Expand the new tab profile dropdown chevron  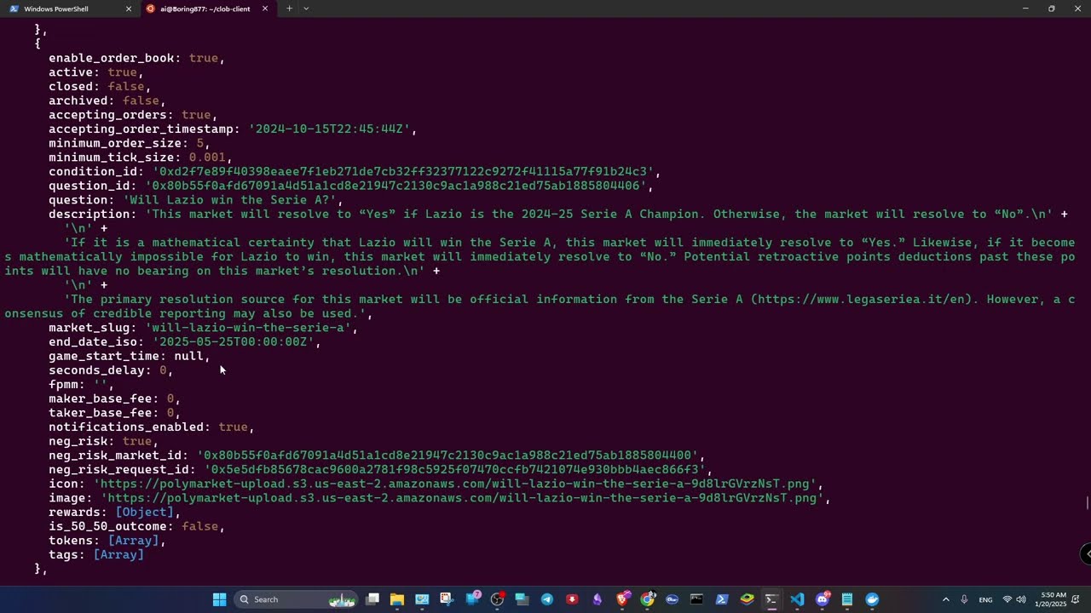[306, 9]
